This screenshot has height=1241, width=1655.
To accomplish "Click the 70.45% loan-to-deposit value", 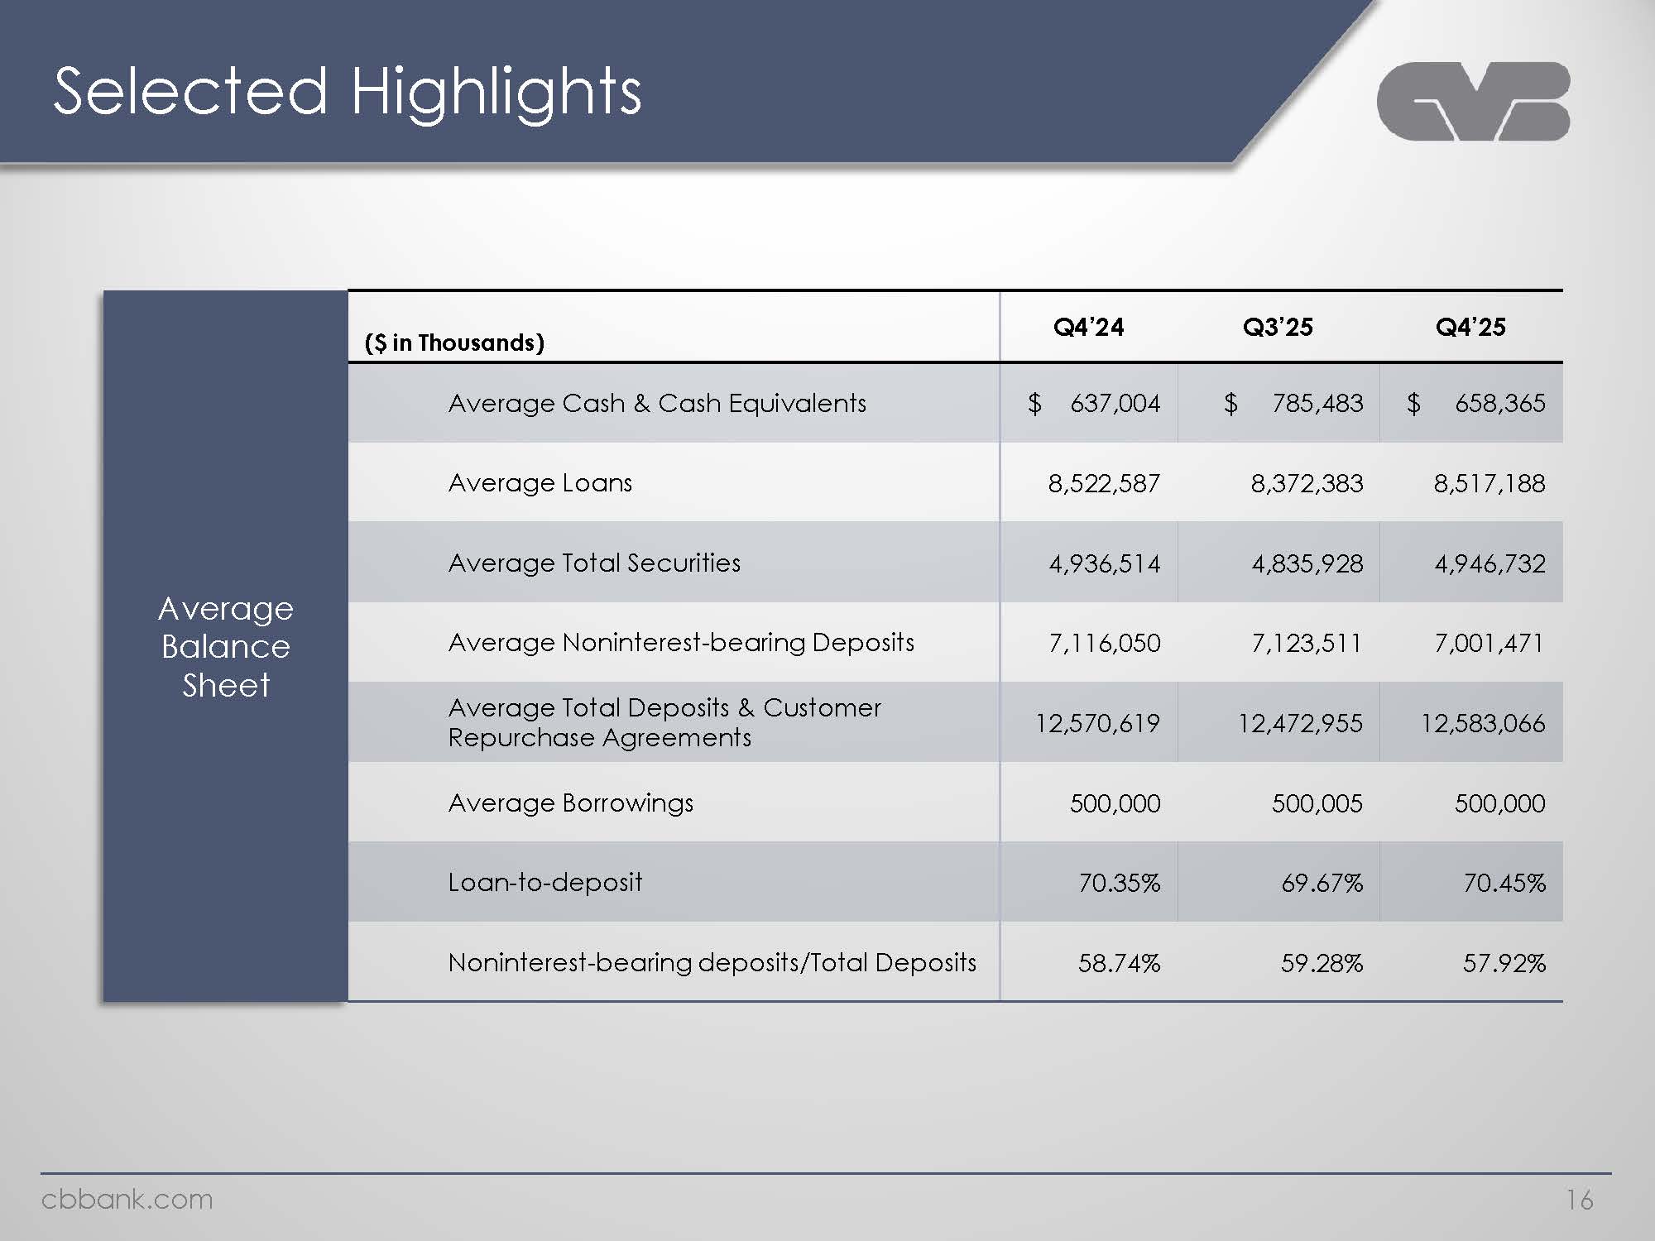I will coord(1504,883).
